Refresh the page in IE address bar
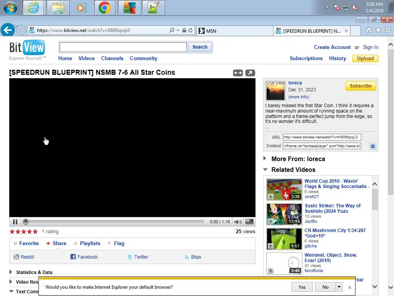 pos(190,30)
